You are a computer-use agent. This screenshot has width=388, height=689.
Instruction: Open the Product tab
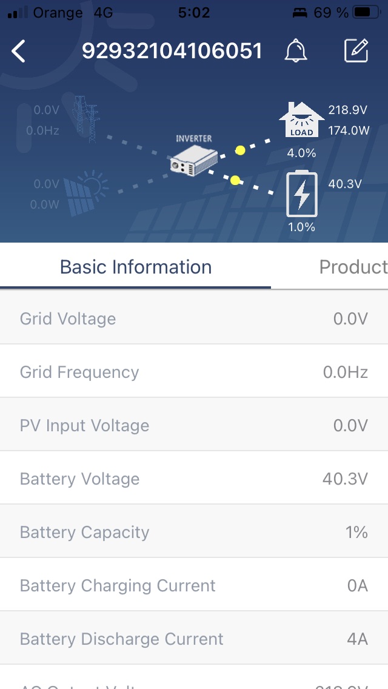coord(353,267)
